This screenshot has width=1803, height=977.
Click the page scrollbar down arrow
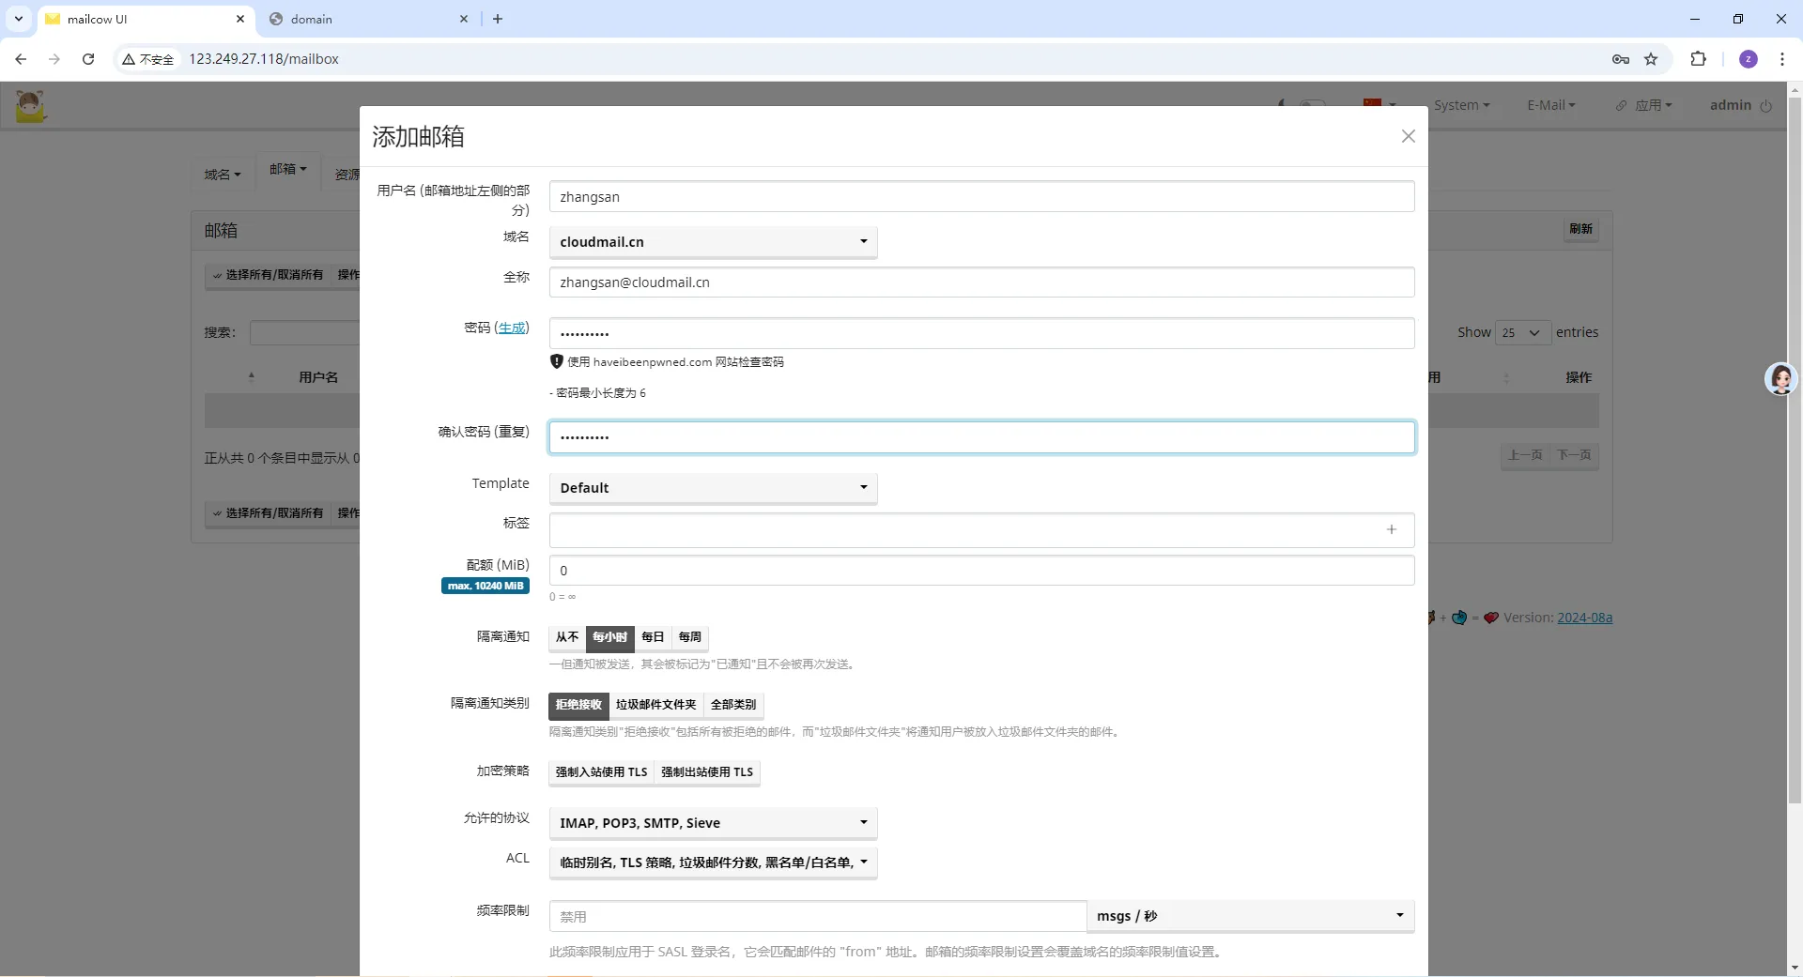pyautogui.click(x=1795, y=968)
